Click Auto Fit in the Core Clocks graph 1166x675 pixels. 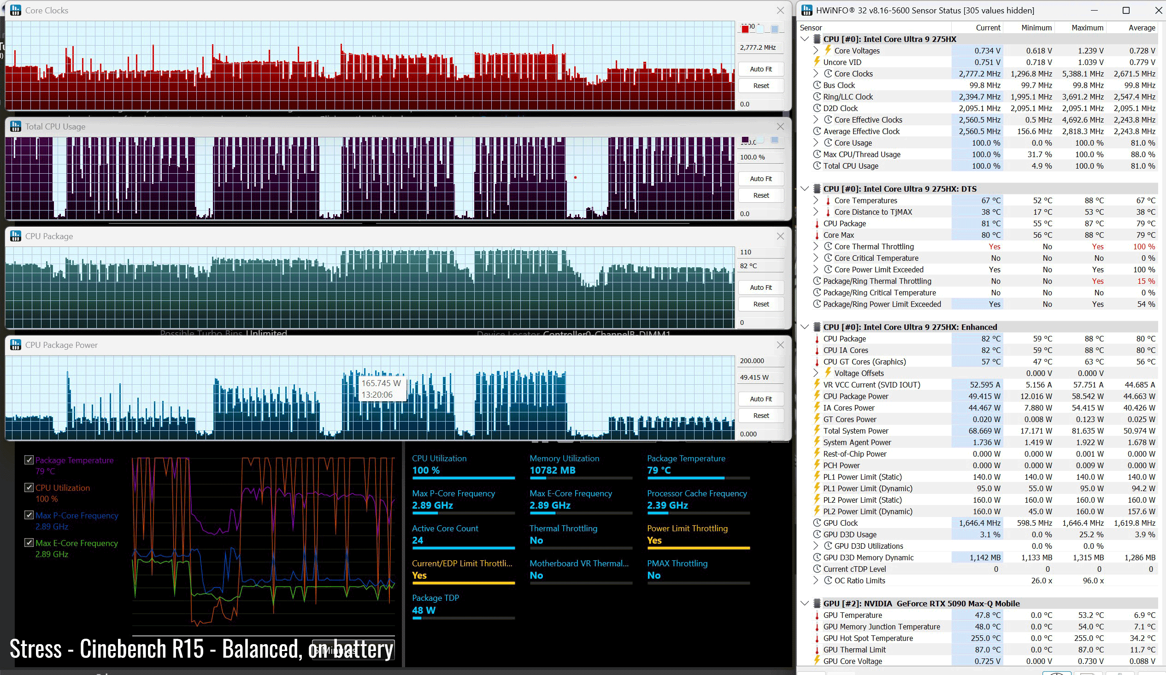click(x=761, y=69)
